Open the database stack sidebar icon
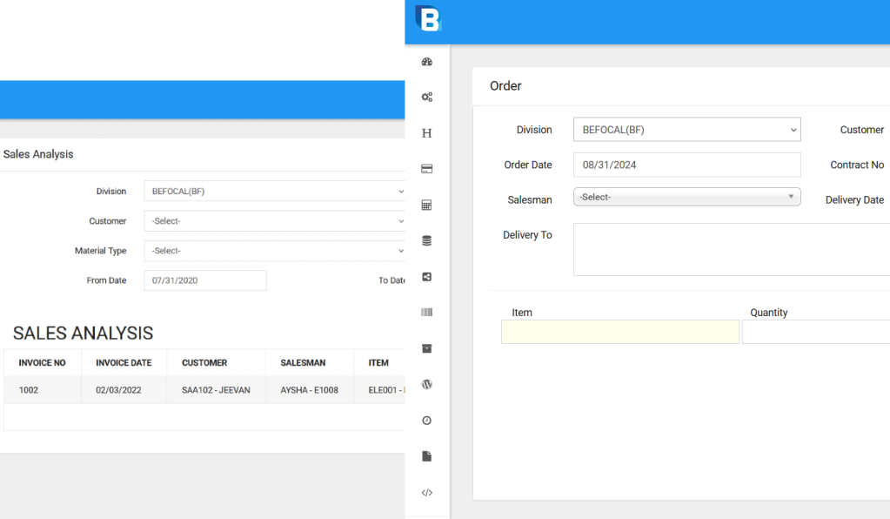 click(426, 241)
